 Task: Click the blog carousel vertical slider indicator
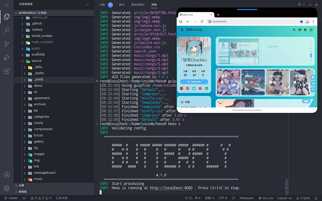[x=311, y=55]
